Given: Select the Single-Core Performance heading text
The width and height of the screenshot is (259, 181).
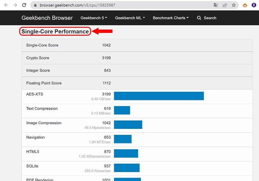Looking at the screenshot, I should [55, 31].
